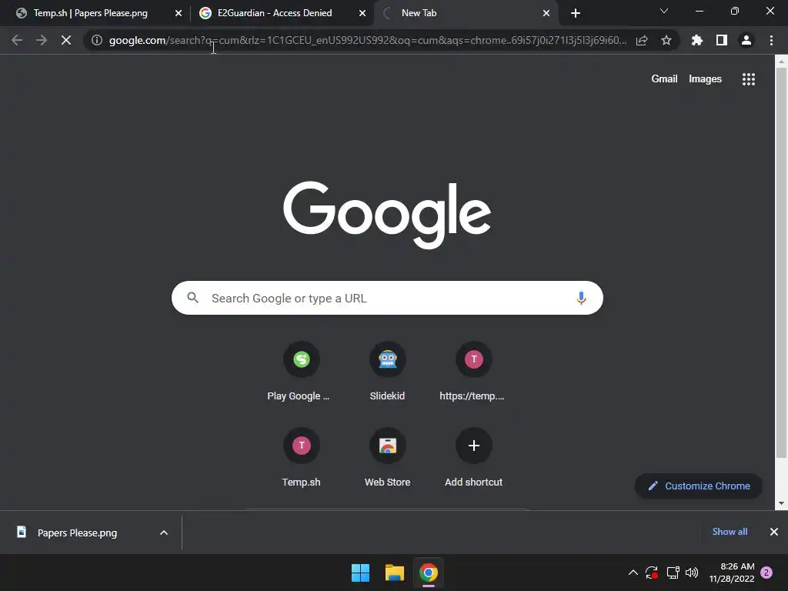Toggle the browser side panel

722,40
